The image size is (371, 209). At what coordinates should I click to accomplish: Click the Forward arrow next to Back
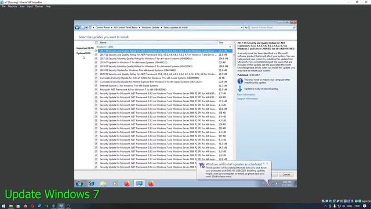click(82, 28)
